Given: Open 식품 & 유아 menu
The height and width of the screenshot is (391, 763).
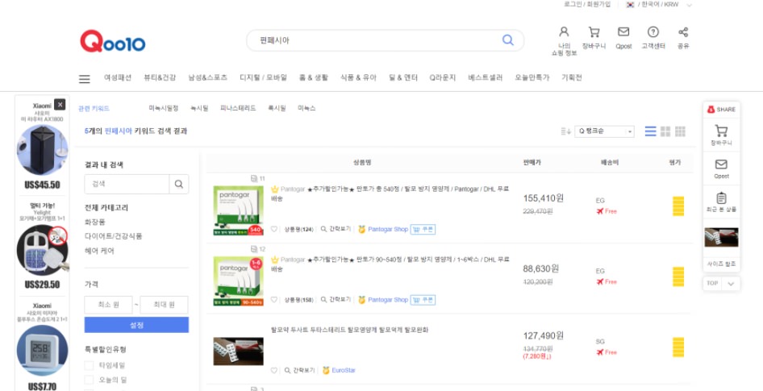Looking at the screenshot, I should [x=359, y=77].
